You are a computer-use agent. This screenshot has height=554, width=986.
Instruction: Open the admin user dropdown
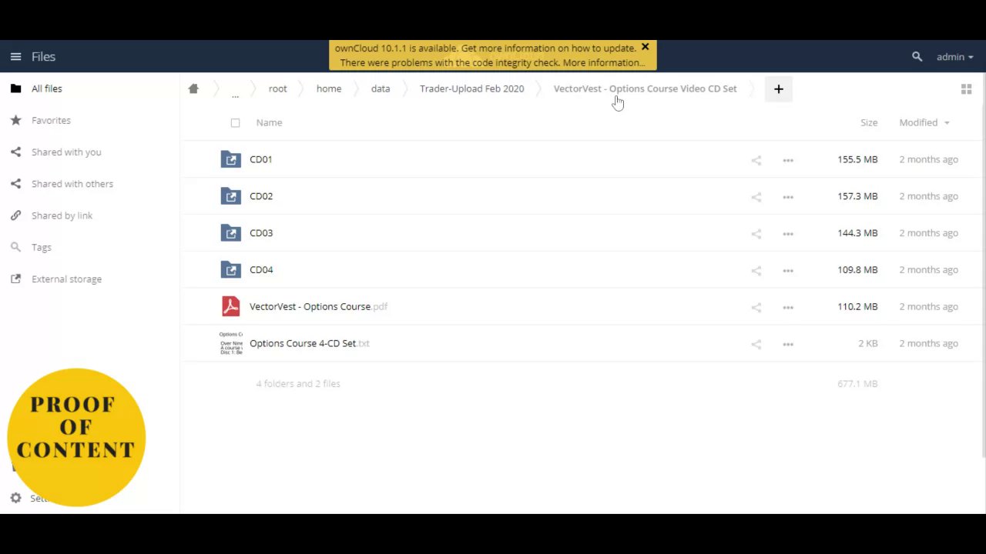pyautogui.click(x=955, y=57)
